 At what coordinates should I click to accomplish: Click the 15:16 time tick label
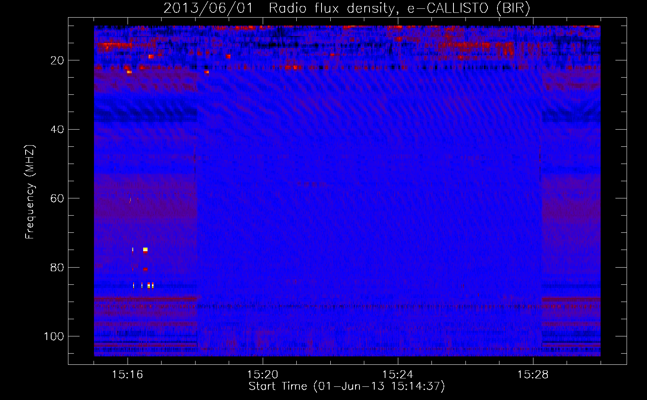(x=128, y=375)
